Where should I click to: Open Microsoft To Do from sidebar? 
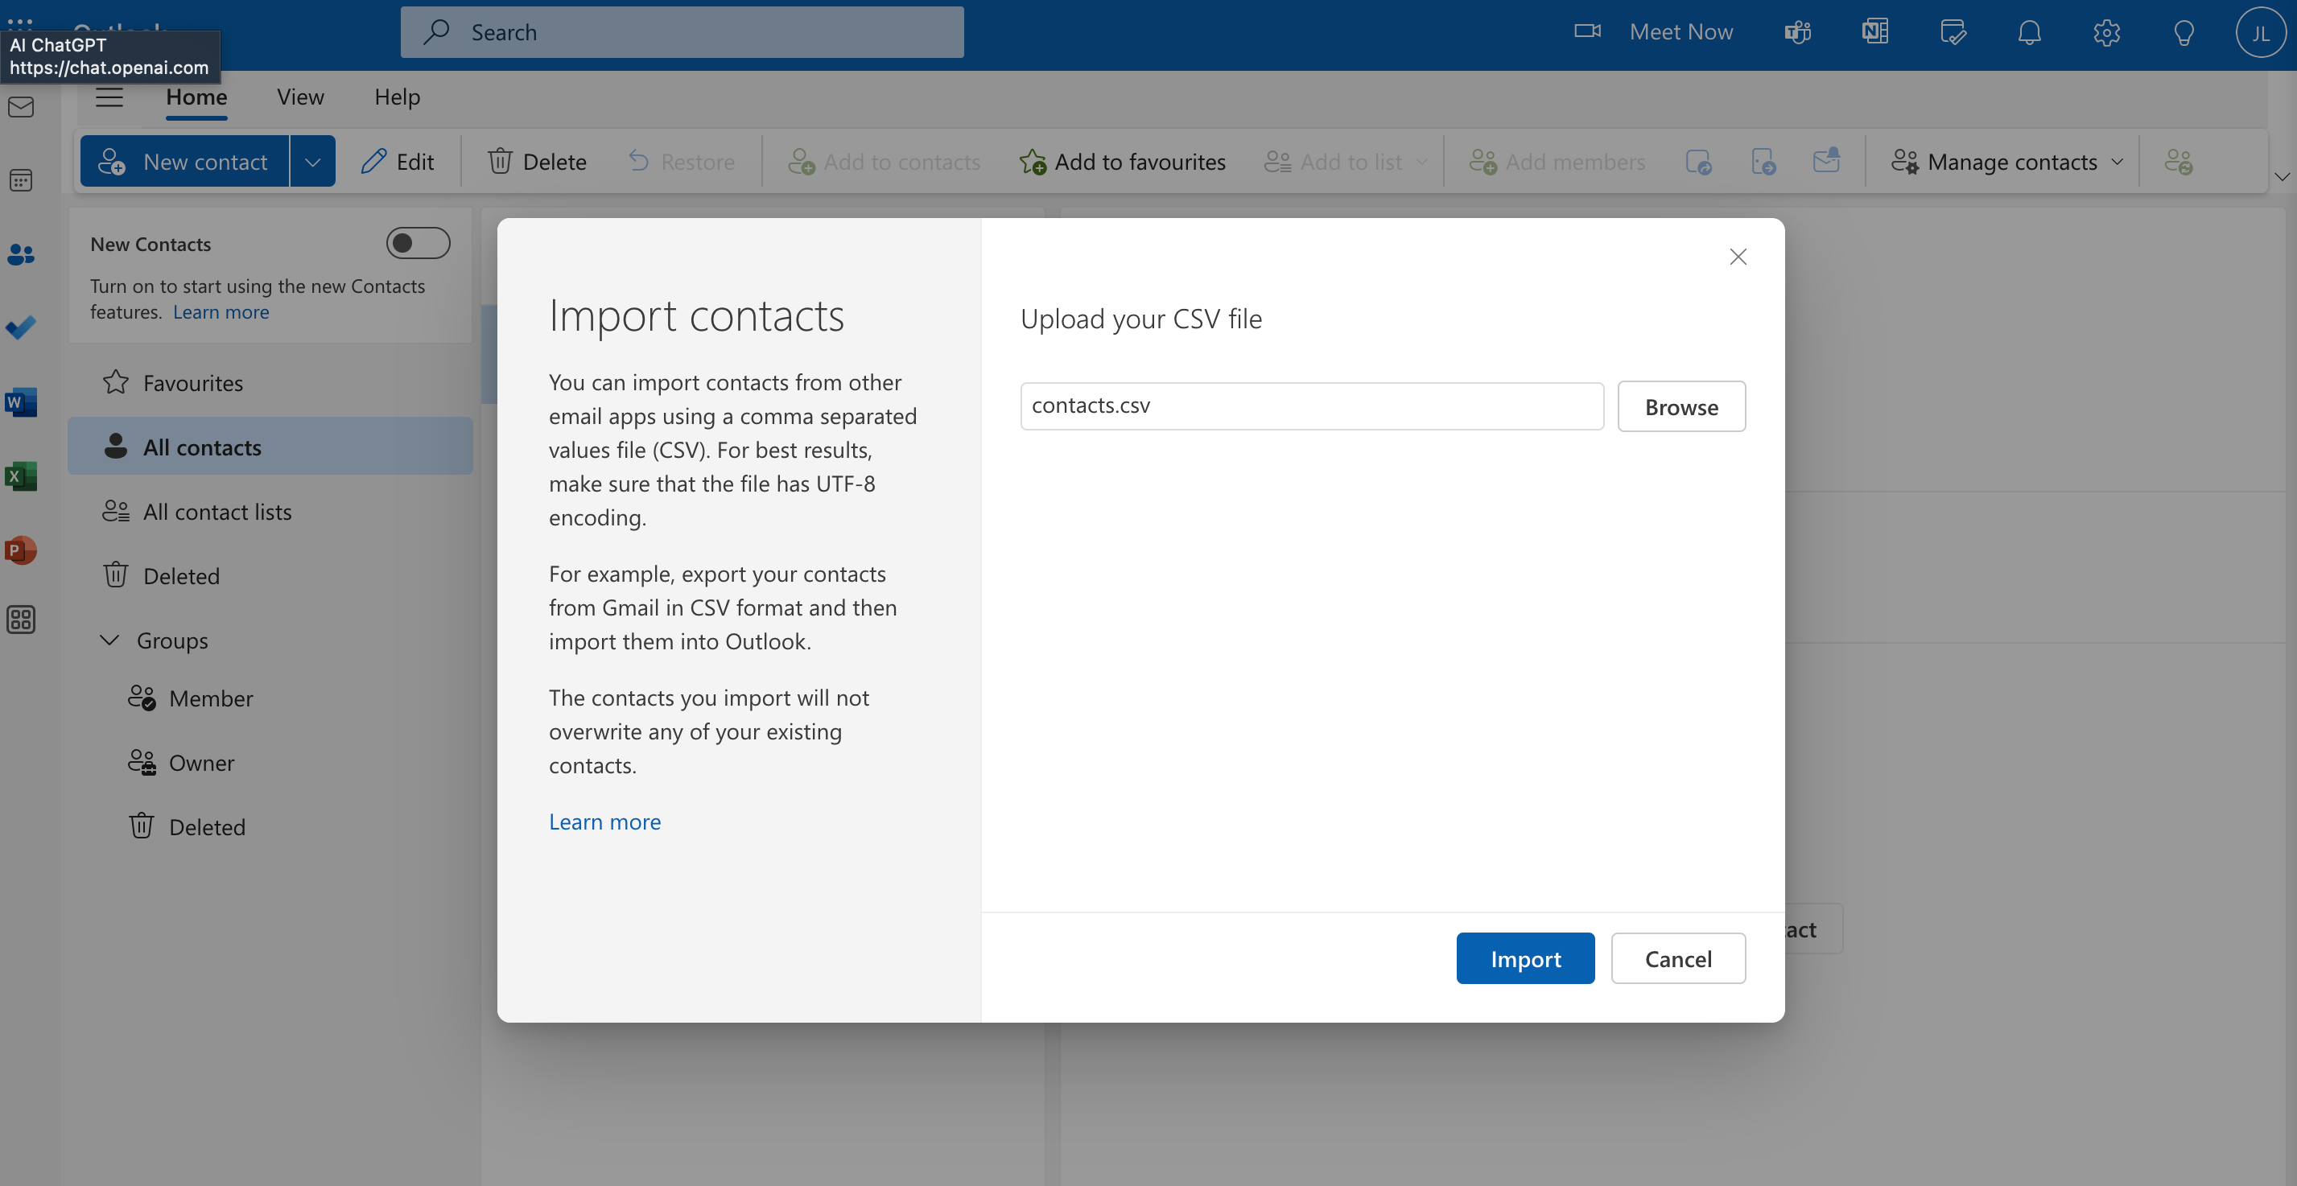coord(20,327)
